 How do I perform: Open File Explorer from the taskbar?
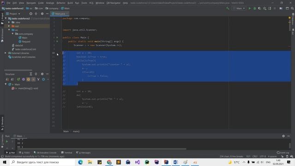coord(90,162)
